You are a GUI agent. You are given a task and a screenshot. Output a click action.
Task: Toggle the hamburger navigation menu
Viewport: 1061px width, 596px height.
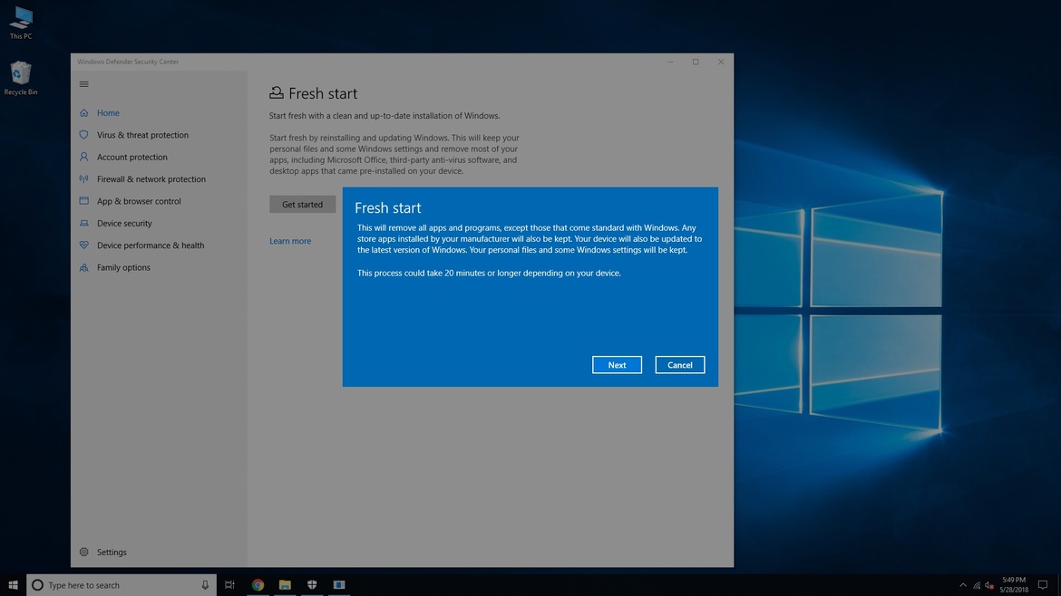(x=84, y=84)
